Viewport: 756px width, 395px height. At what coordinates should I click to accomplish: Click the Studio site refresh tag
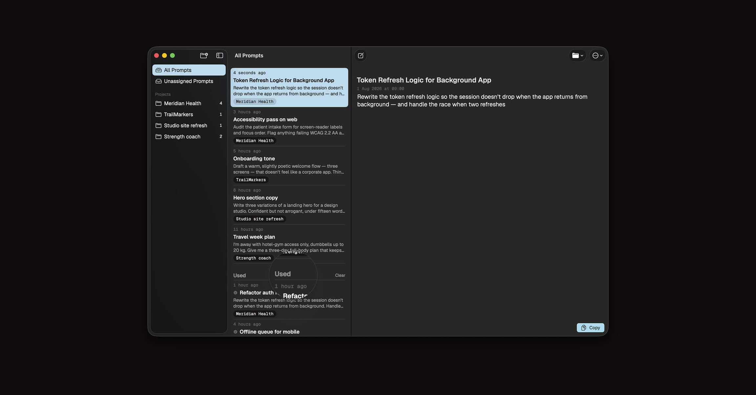[x=260, y=219]
